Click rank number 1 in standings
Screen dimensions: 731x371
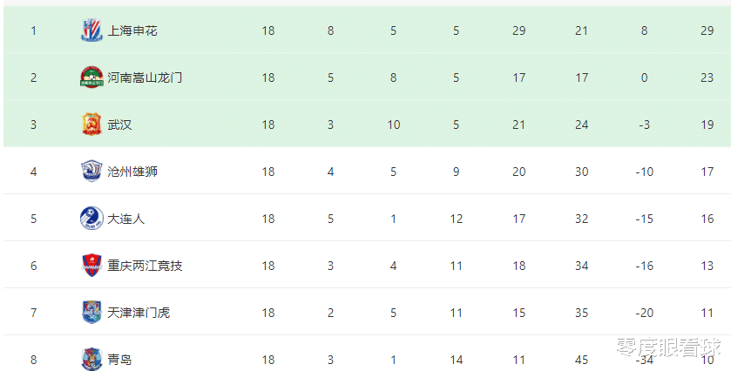(x=34, y=30)
